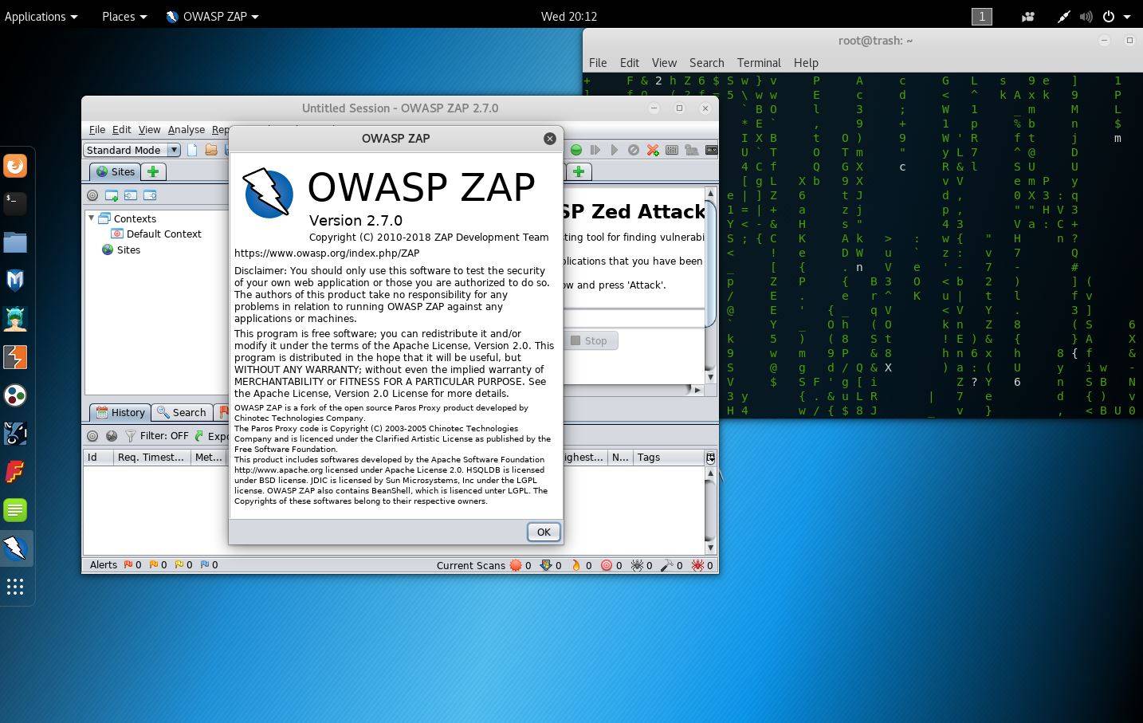Open the View menu in ZAP
This screenshot has width=1143, height=723.
pyautogui.click(x=149, y=129)
